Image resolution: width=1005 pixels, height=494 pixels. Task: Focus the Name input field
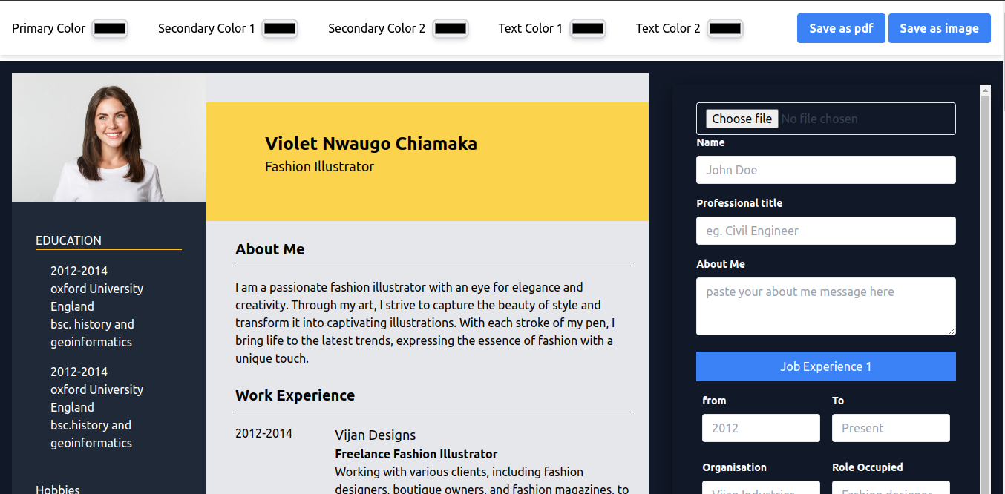(825, 170)
